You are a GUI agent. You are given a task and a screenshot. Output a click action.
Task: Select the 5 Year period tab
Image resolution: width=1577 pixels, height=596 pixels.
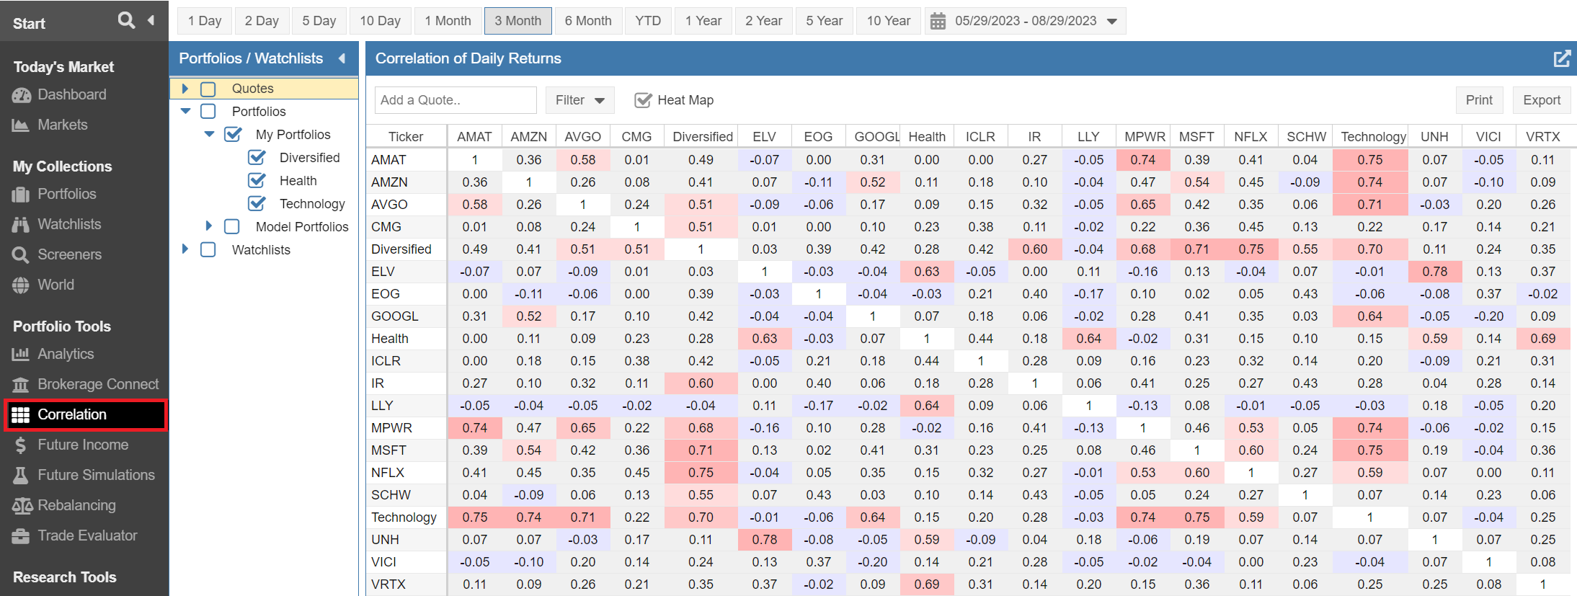(x=825, y=21)
